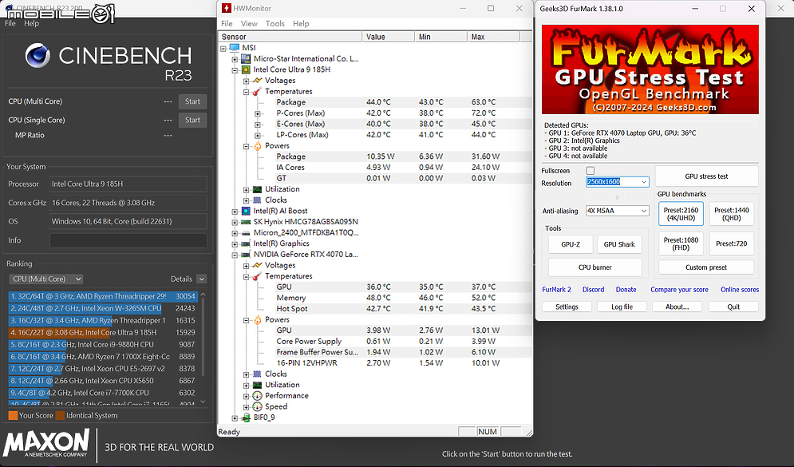Click the ranking list scrollbar down arrow

coord(203,402)
